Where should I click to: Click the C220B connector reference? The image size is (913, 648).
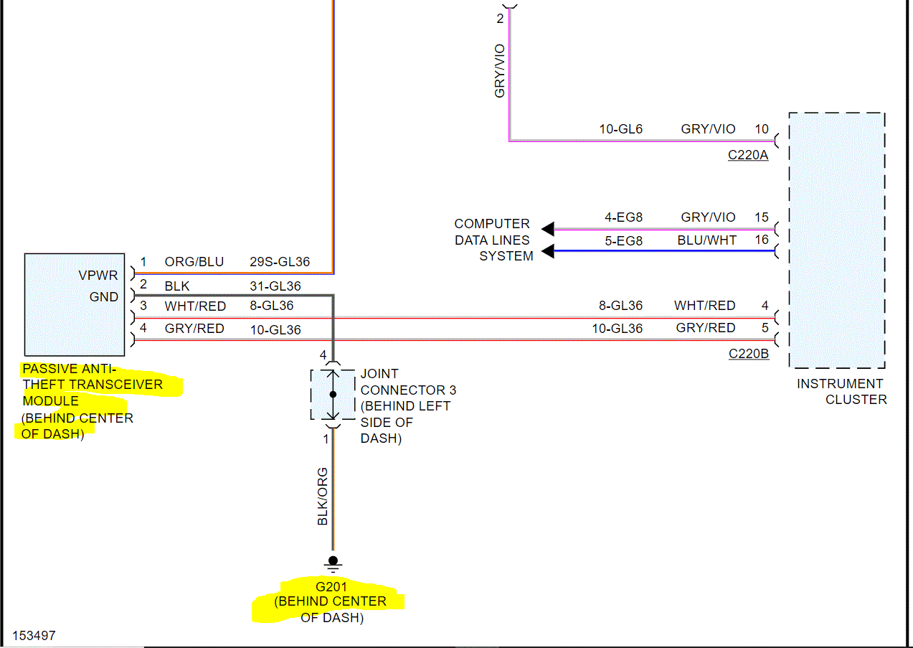coord(749,353)
